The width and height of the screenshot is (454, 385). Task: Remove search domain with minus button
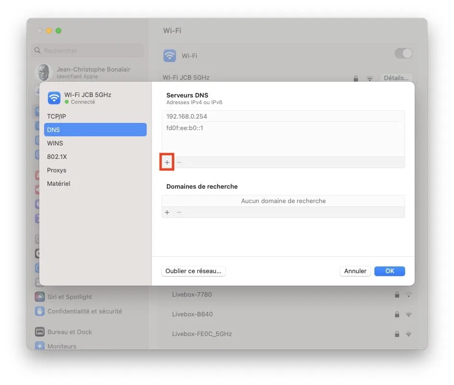click(179, 212)
